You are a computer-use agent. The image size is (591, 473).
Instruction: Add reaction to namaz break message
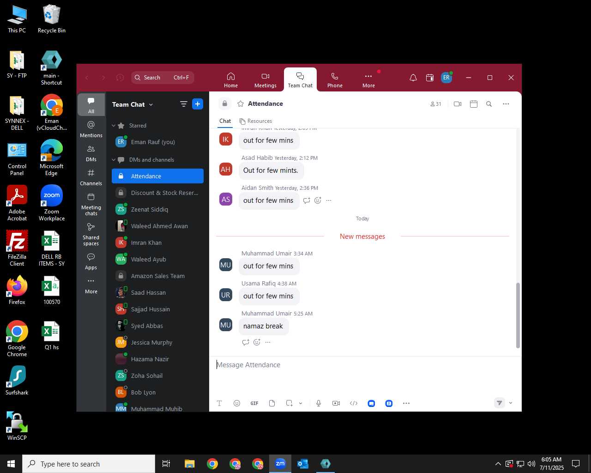pyautogui.click(x=257, y=342)
